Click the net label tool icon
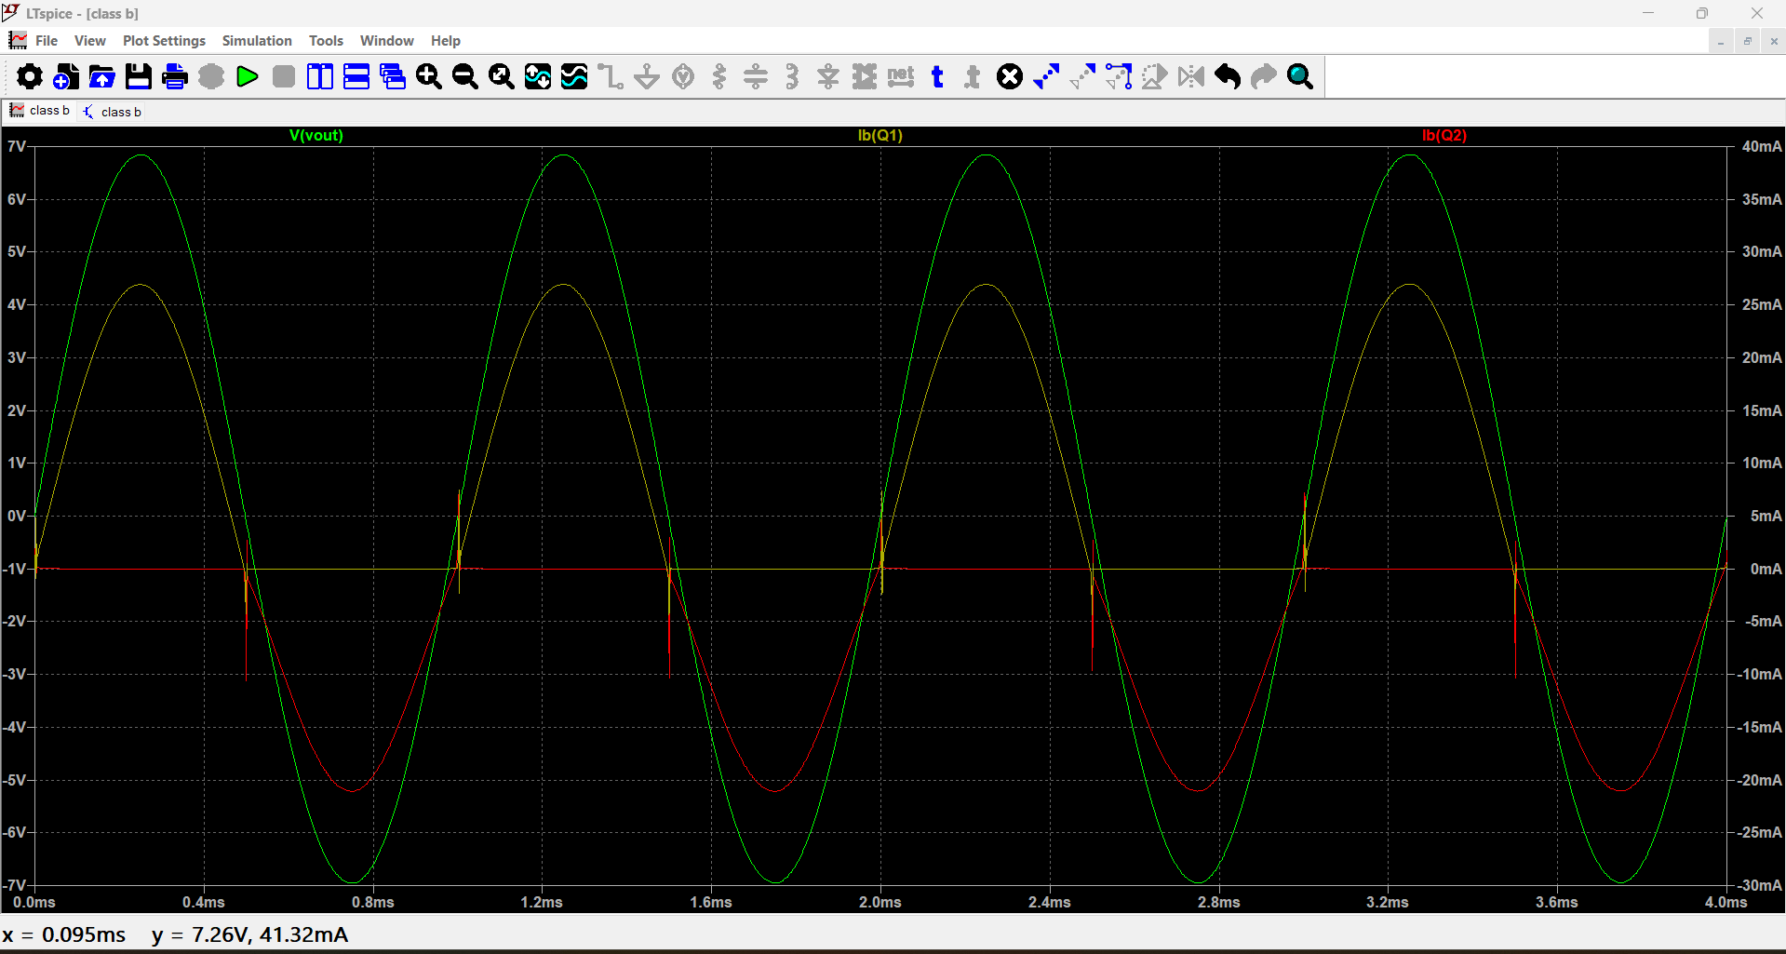Viewport: 1786px width, 954px height. [x=901, y=76]
